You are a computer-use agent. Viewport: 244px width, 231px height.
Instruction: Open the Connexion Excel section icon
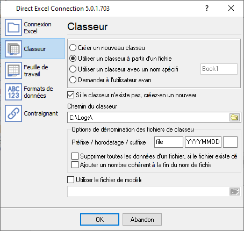click(x=13, y=27)
